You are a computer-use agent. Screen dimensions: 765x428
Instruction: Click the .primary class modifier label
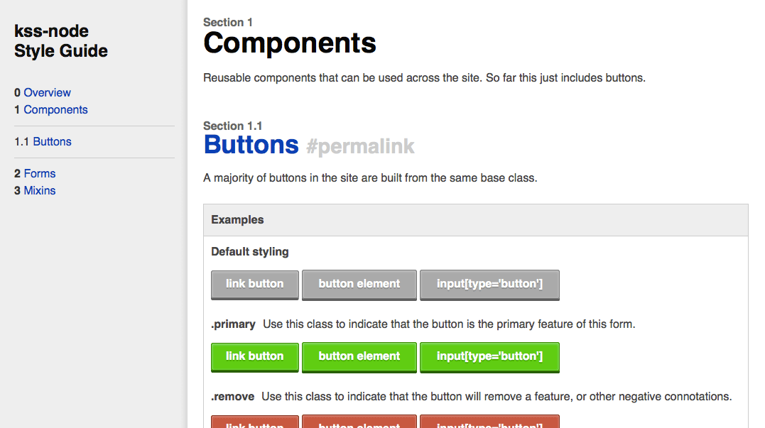(233, 324)
